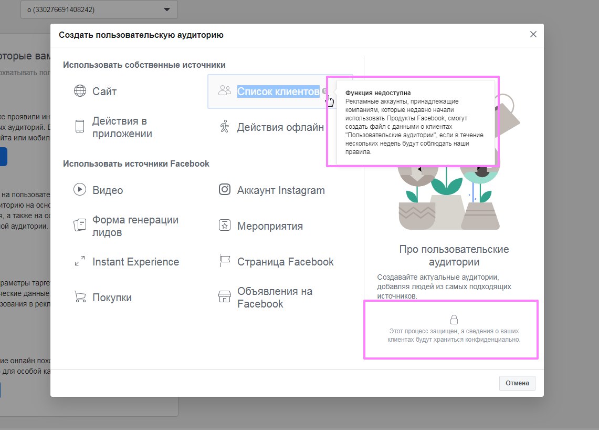Image resolution: width=599 pixels, height=430 pixels.
Task: Choose Аккаунт Instagram source
Action: tap(281, 190)
